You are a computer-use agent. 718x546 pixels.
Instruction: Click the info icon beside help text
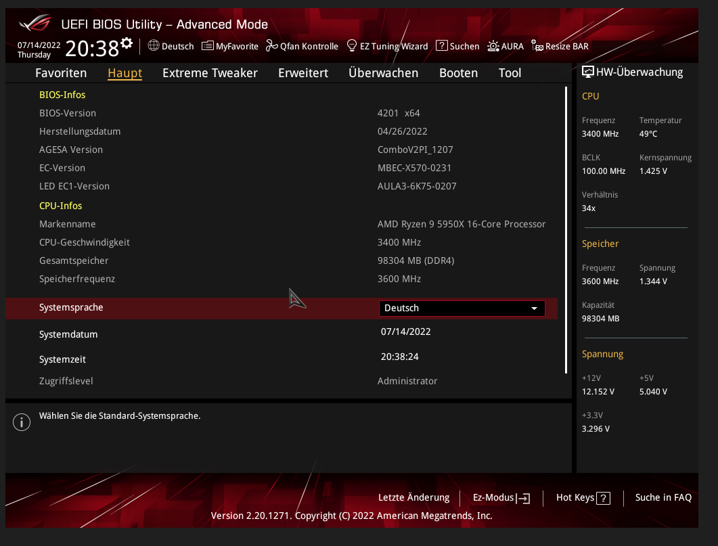pyautogui.click(x=22, y=422)
